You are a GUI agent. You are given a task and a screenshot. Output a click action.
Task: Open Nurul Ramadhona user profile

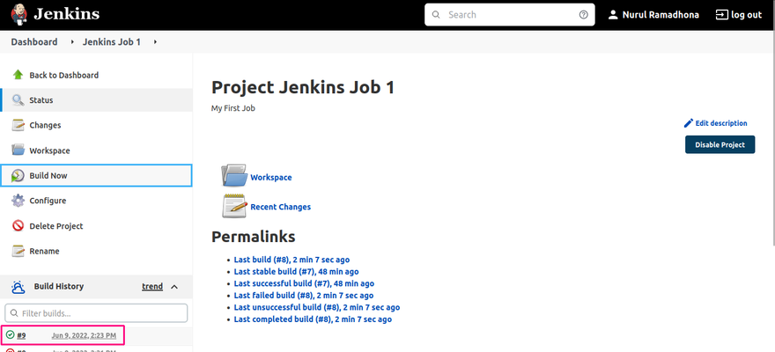[661, 15]
